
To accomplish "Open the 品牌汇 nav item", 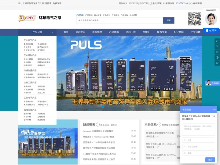I will pos(146,32).
